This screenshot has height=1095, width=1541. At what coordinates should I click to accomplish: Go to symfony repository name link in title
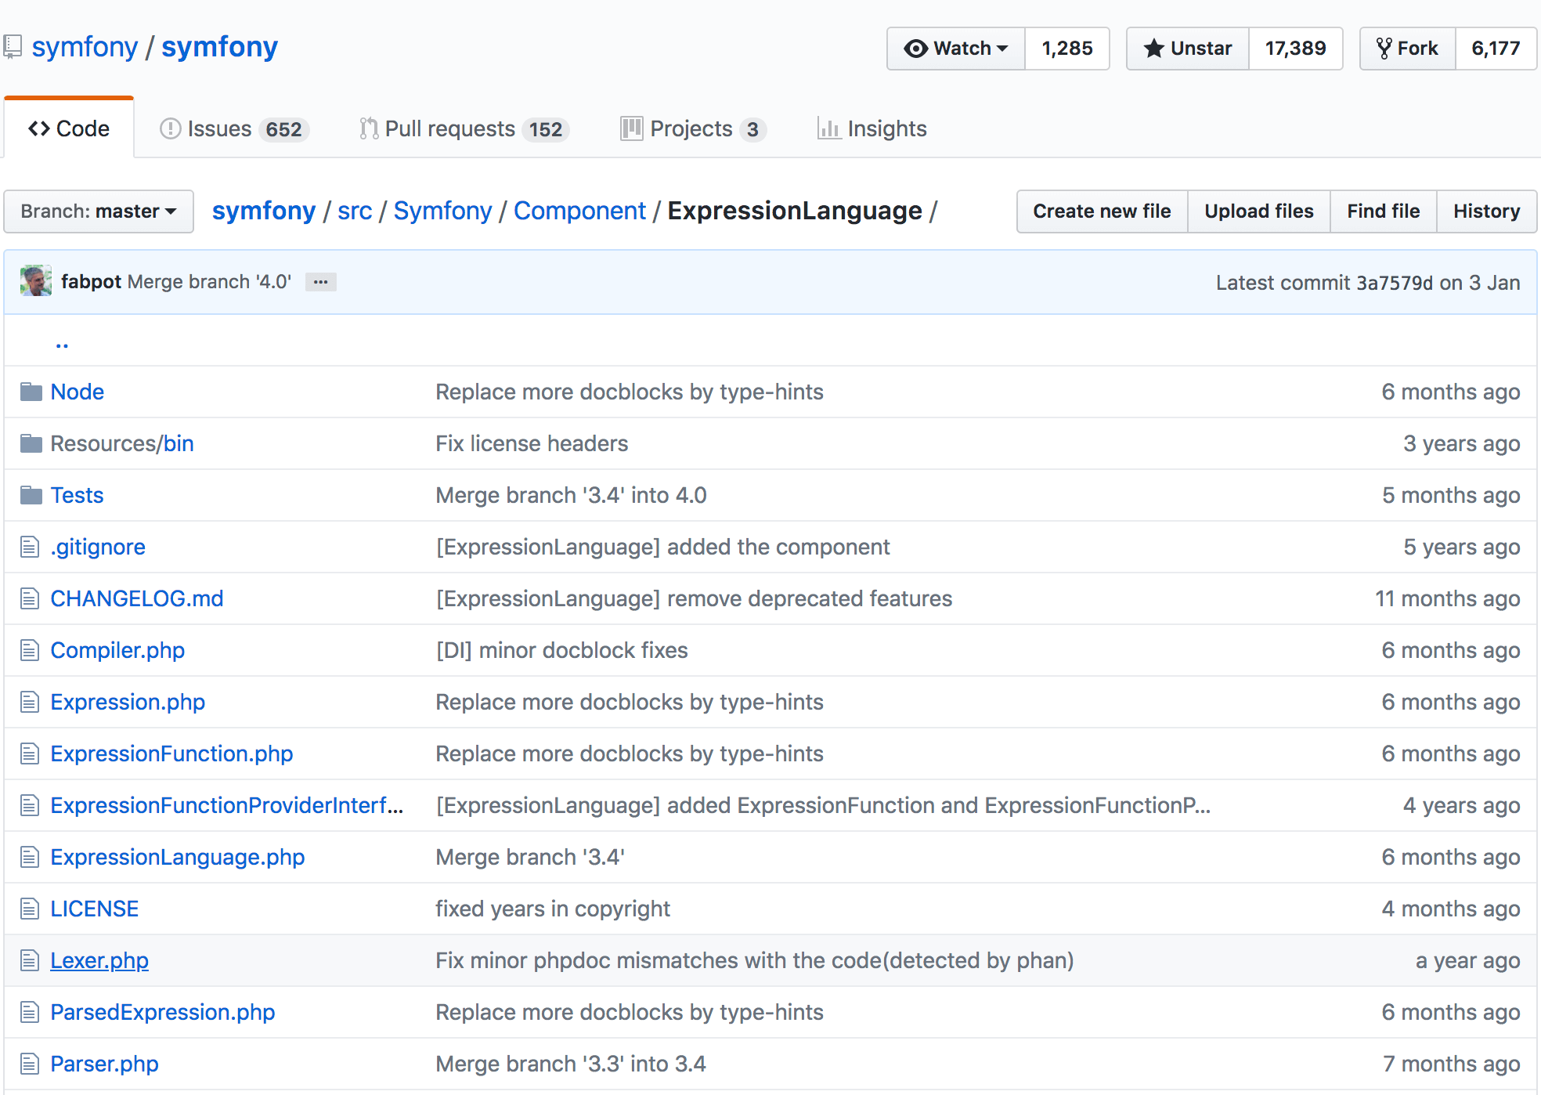click(220, 47)
